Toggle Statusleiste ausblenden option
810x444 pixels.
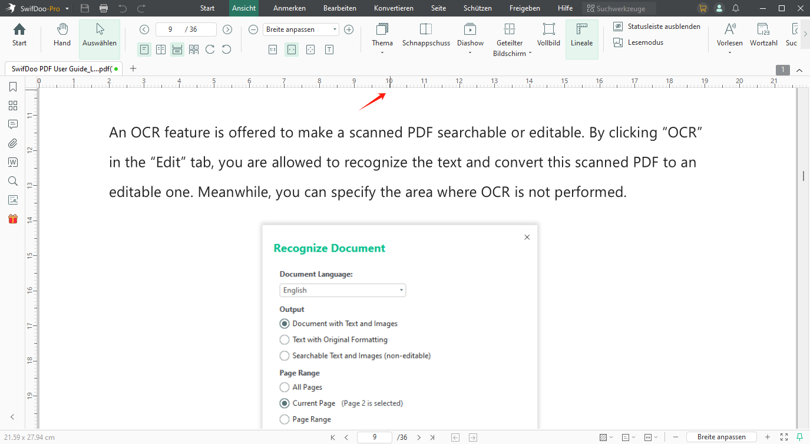click(657, 27)
